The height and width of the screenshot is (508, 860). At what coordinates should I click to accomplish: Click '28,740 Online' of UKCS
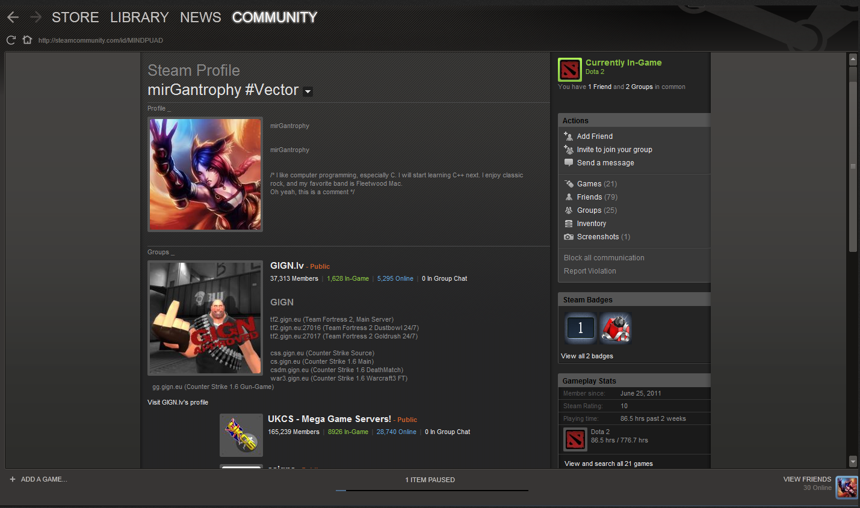point(397,432)
